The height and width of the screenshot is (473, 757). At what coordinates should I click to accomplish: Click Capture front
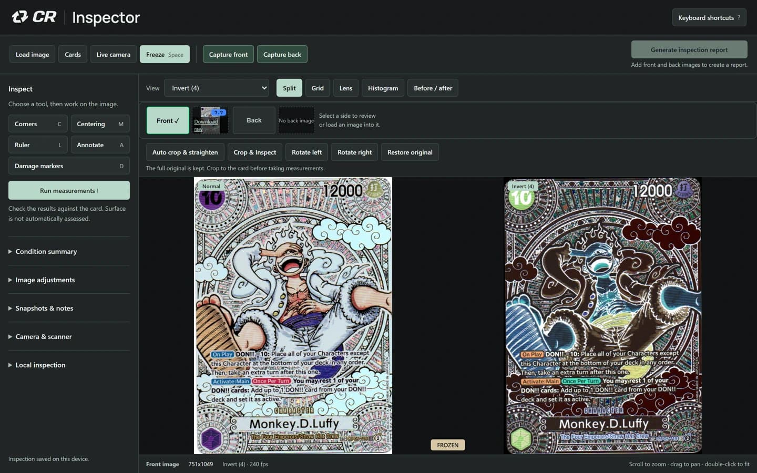(228, 54)
